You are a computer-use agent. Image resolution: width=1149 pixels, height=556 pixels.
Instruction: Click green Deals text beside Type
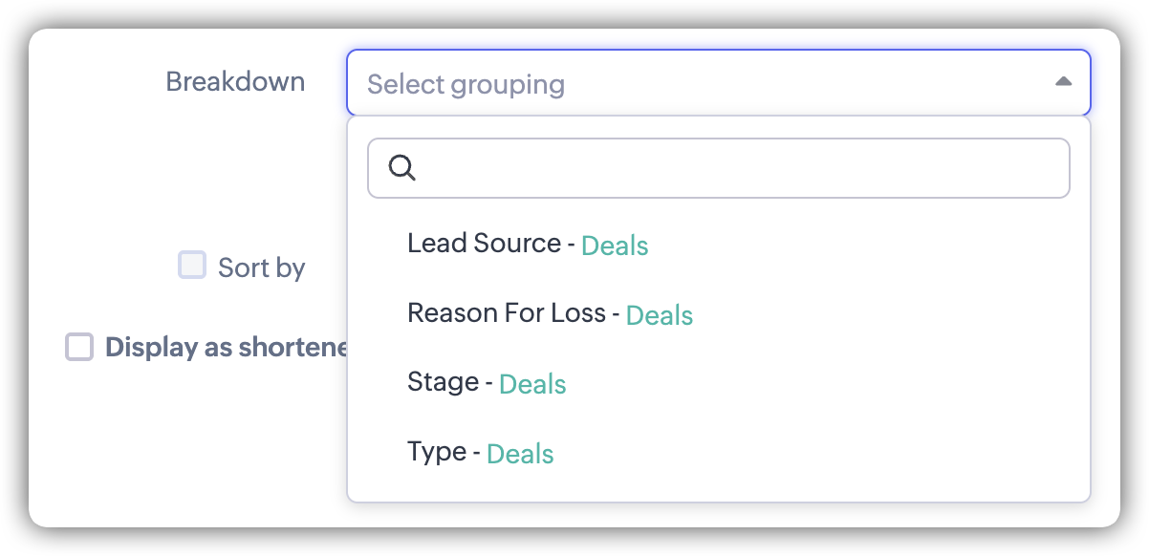520,454
